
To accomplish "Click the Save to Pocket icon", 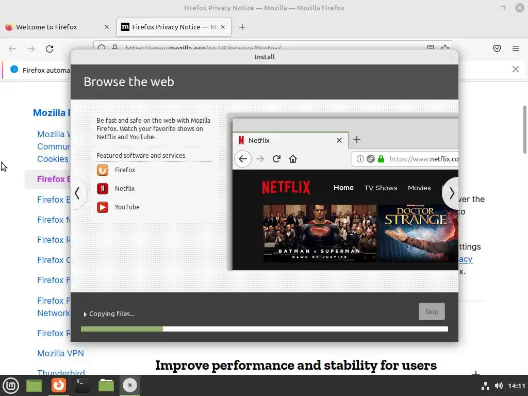I will click(x=497, y=48).
